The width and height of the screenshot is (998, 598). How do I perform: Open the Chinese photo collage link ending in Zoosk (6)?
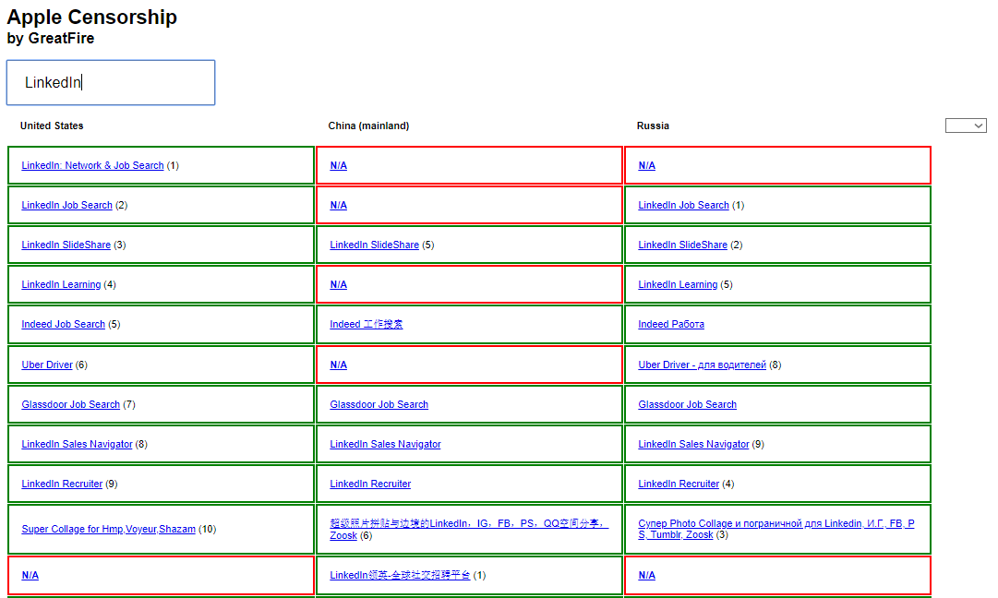click(x=468, y=530)
